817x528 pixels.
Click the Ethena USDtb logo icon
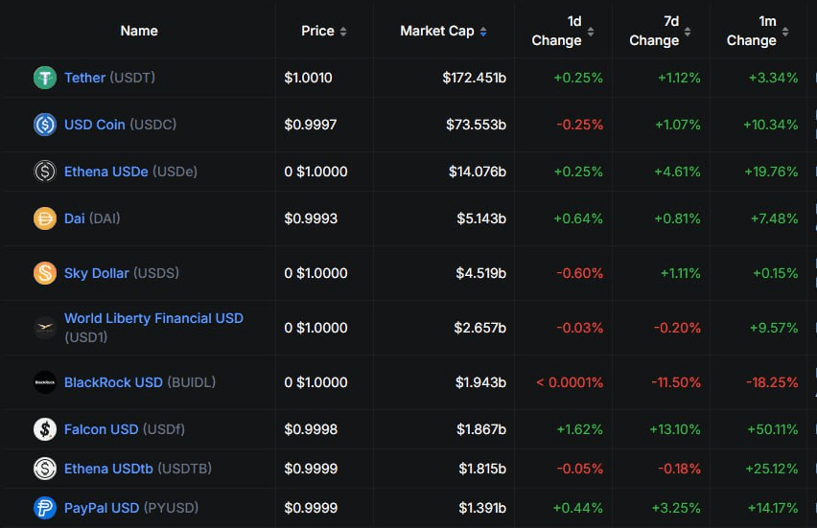[45, 469]
